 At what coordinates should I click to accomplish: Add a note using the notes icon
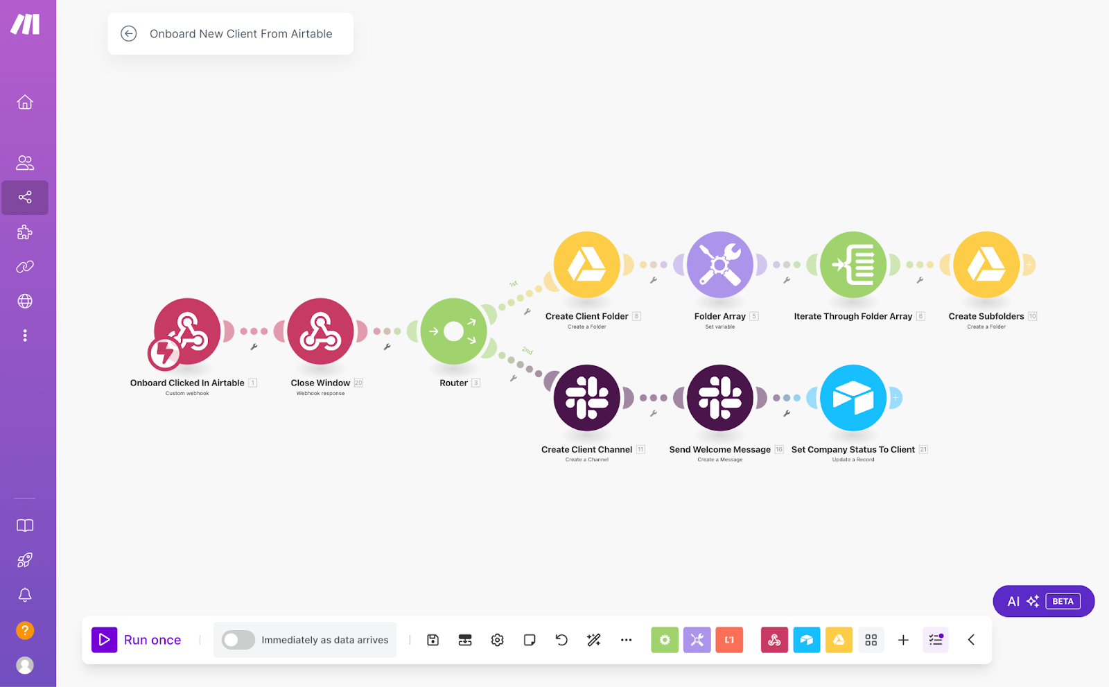coord(530,640)
